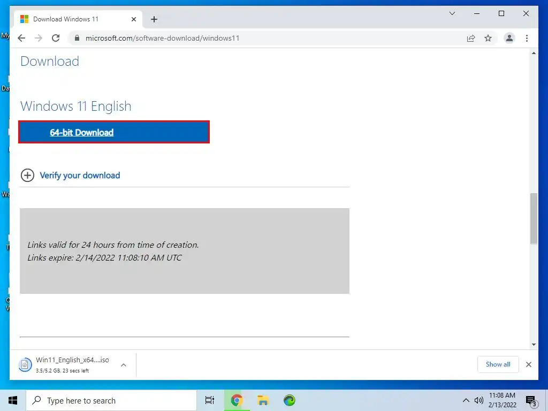This screenshot has height=411, width=548.
Task: Reload the page with the refresh icon
Action: pyautogui.click(x=56, y=38)
